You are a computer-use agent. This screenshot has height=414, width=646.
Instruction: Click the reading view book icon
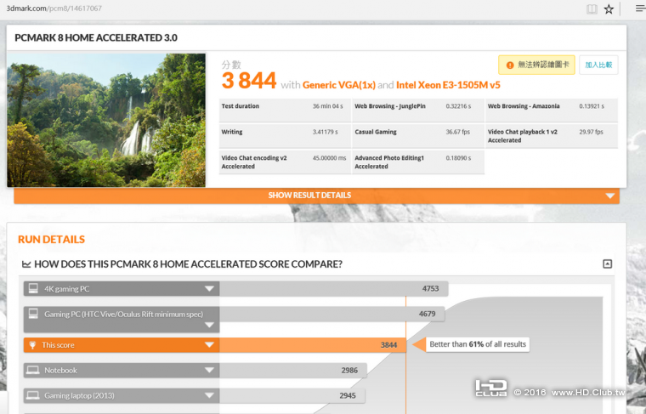coord(592,9)
